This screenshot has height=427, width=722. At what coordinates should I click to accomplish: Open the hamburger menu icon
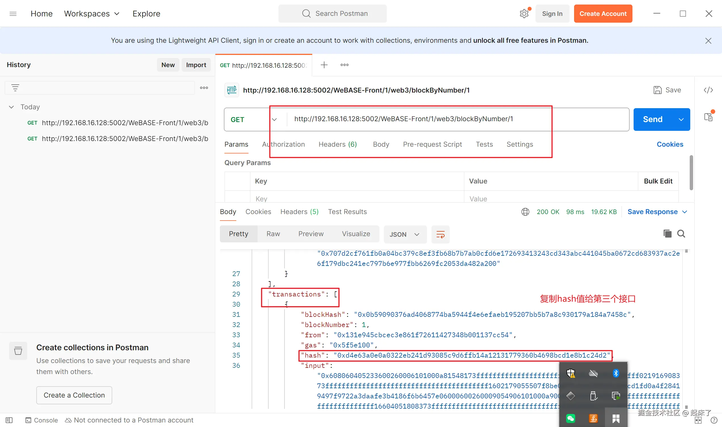click(13, 14)
